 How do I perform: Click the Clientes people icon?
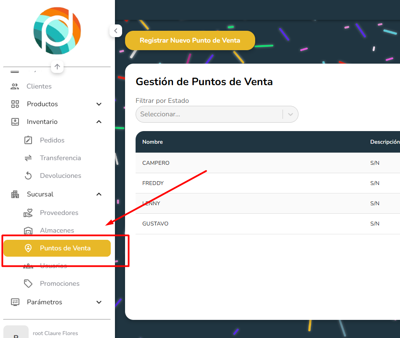(15, 86)
